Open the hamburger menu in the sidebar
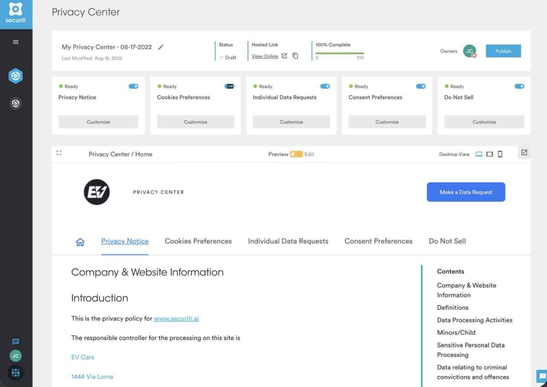The image size is (547, 387). (x=15, y=42)
